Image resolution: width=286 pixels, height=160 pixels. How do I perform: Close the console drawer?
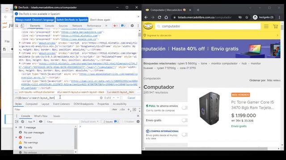(x=138, y=116)
